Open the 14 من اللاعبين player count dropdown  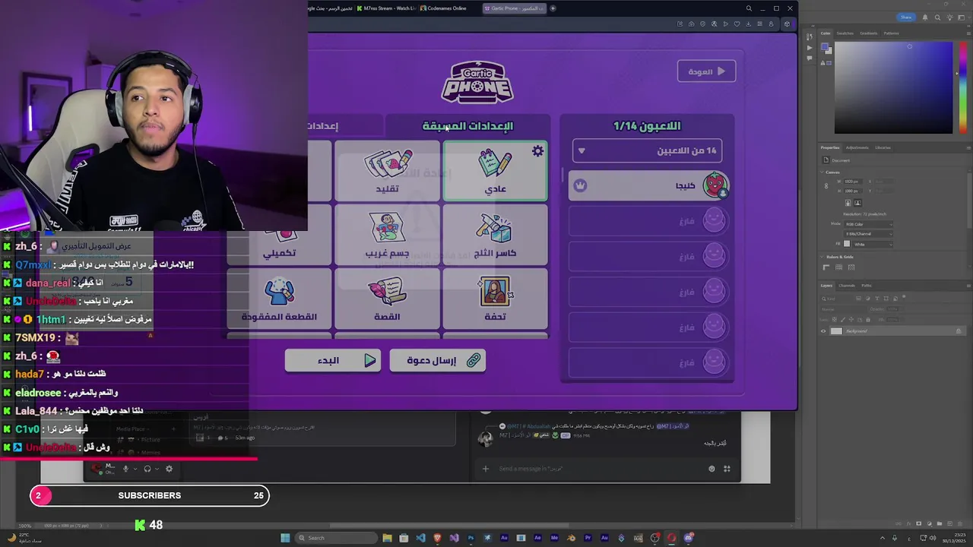tap(647, 150)
